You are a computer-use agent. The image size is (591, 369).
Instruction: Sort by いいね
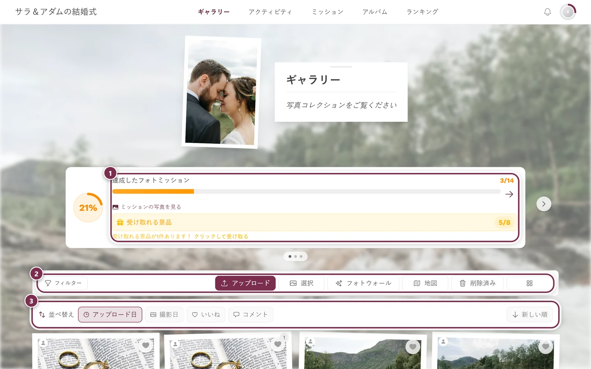(x=206, y=314)
